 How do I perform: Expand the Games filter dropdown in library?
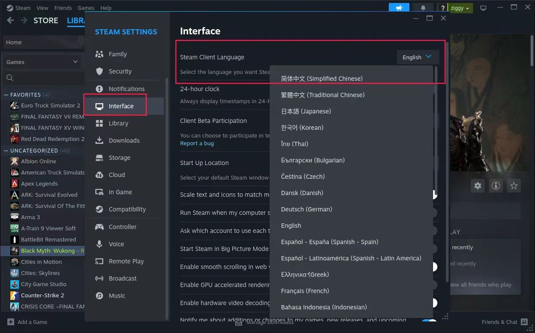tap(42, 62)
